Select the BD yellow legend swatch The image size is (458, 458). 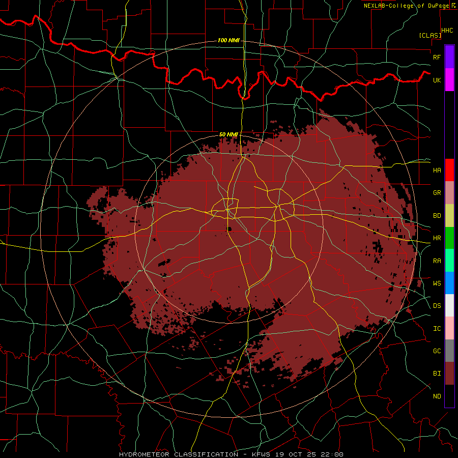pyautogui.click(x=449, y=216)
